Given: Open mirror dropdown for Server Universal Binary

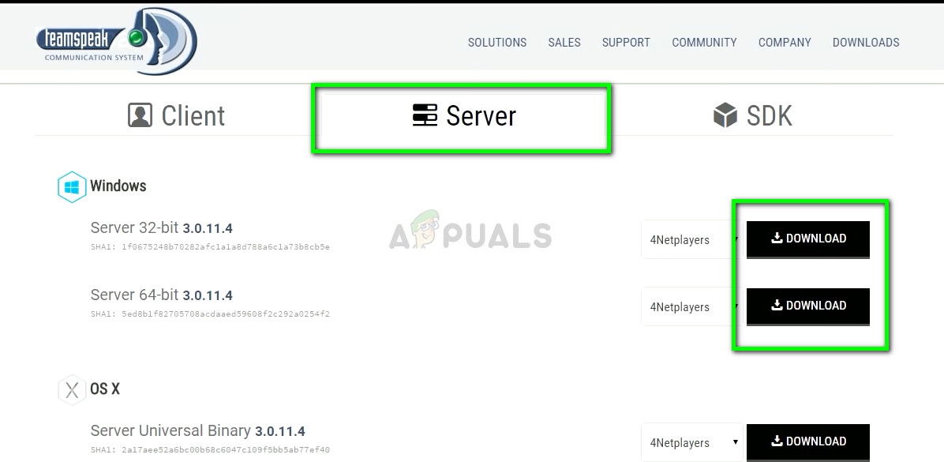Looking at the screenshot, I should (x=692, y=443).
